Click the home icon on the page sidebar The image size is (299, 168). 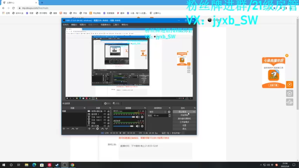click(x=289, y=93)
